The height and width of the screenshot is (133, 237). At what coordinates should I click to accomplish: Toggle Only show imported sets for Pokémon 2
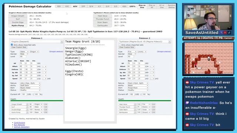pos(120,45)
